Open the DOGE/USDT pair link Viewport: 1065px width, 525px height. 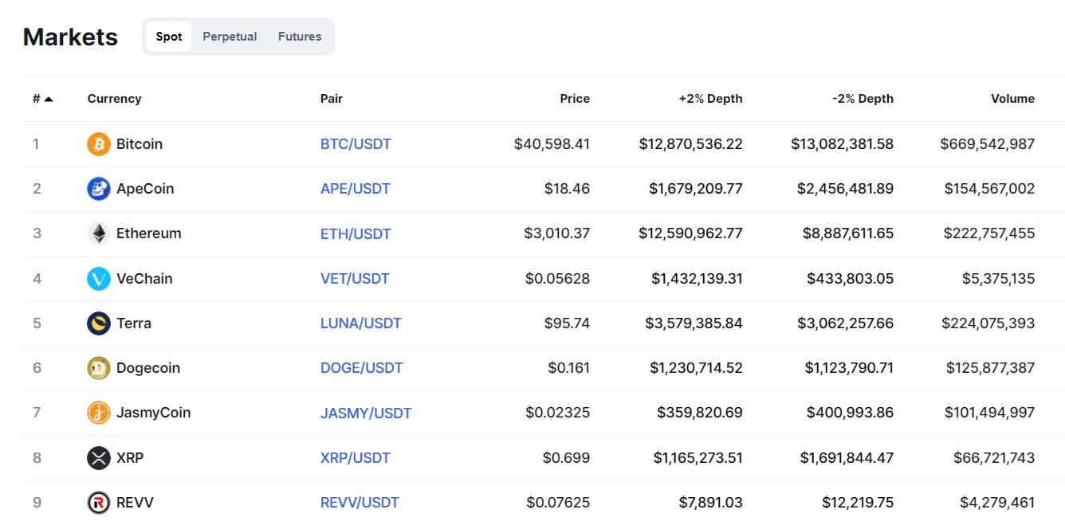[x=362, y=368]
